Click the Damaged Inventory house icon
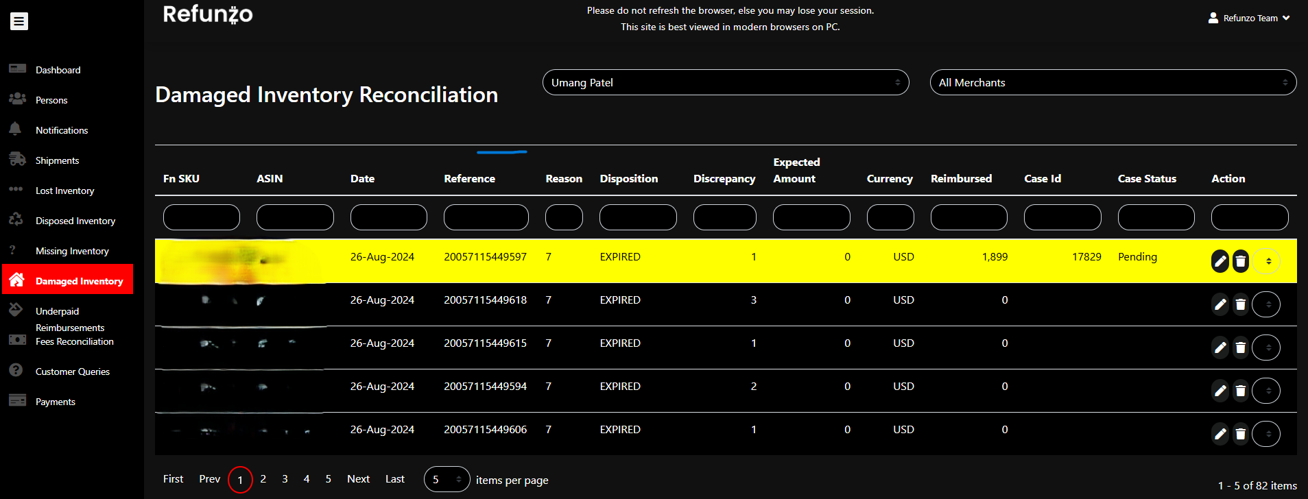The image size is (1308, 499). [x=17, y=280]
